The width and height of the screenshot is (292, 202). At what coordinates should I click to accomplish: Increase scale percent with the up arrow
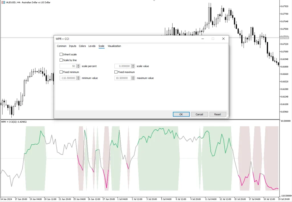(78, 65)
